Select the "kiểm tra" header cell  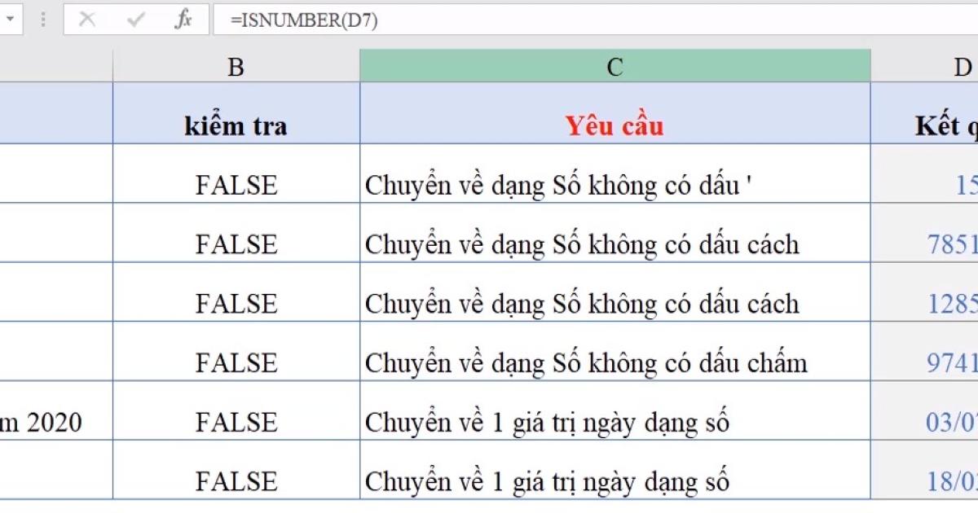coord(236,113)
